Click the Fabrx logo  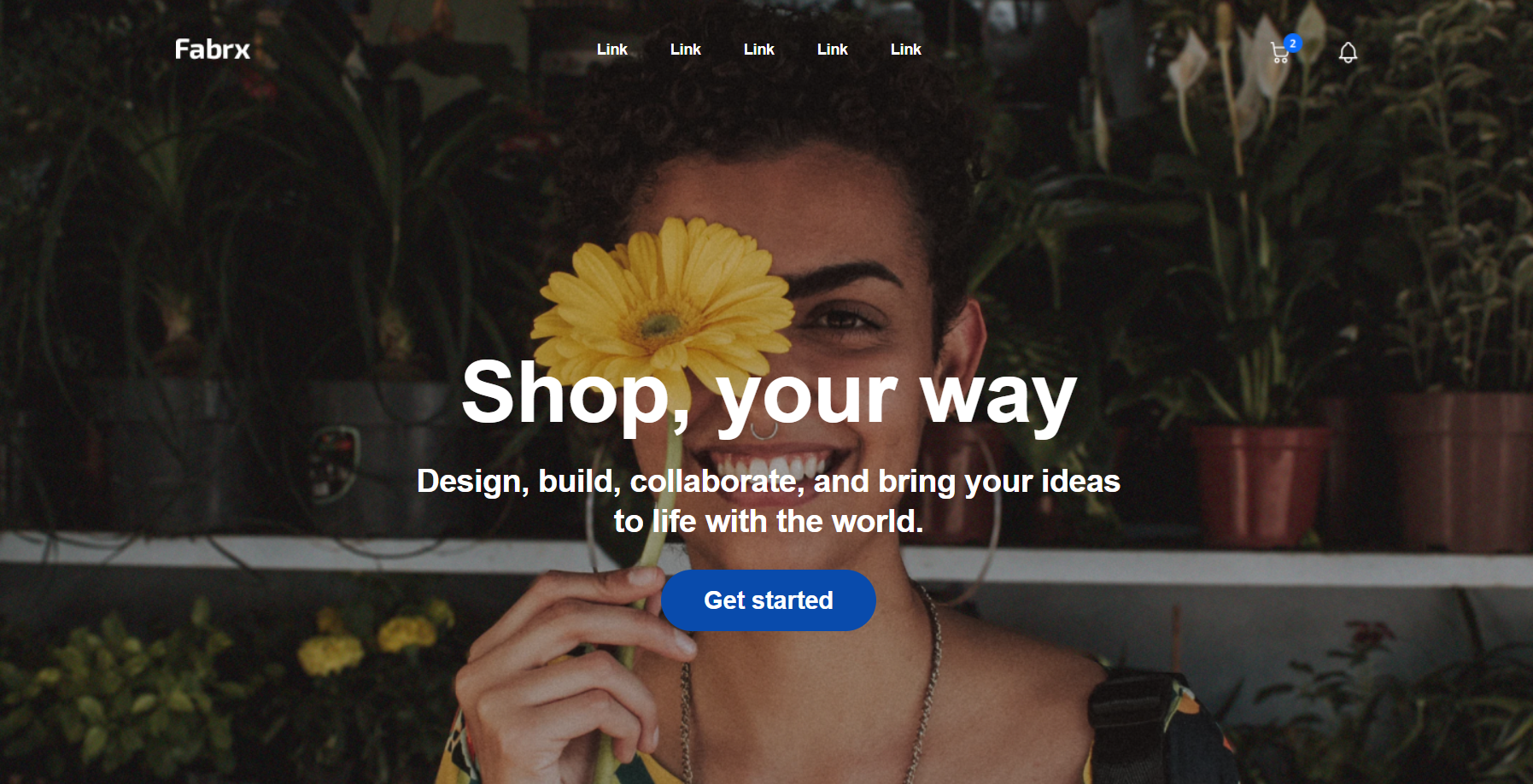click(x=213, y=50)
